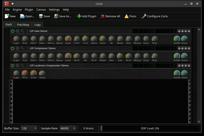Open the gear settings of LSP Compressor Stereo

pos(18,48)
